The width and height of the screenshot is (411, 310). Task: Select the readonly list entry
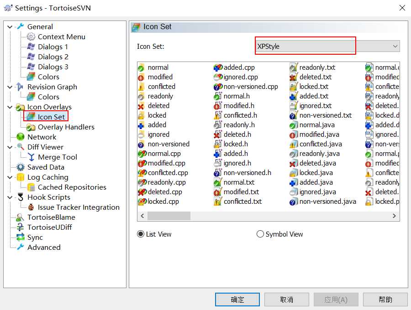[160, 96]
